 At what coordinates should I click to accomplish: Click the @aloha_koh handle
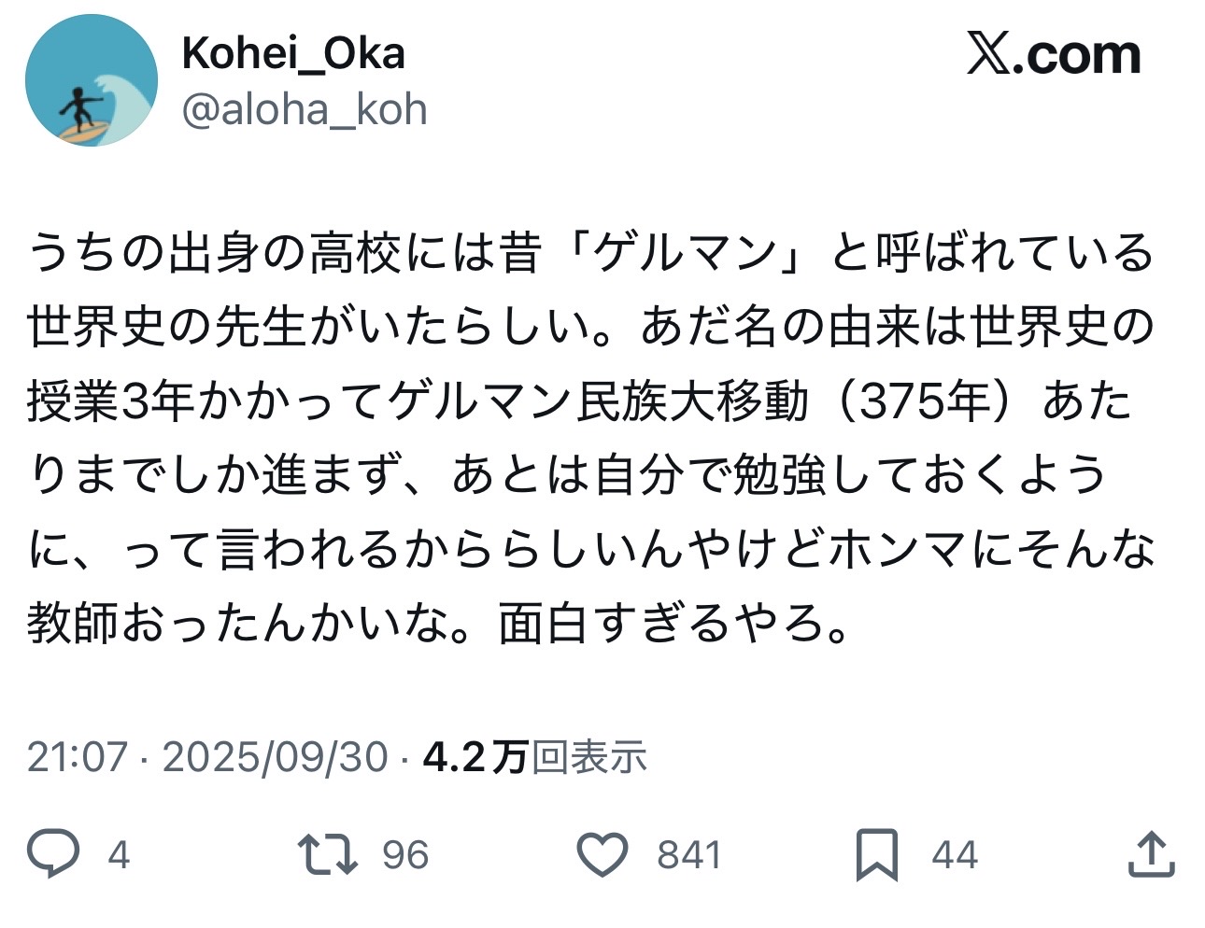tap(305, 110)
